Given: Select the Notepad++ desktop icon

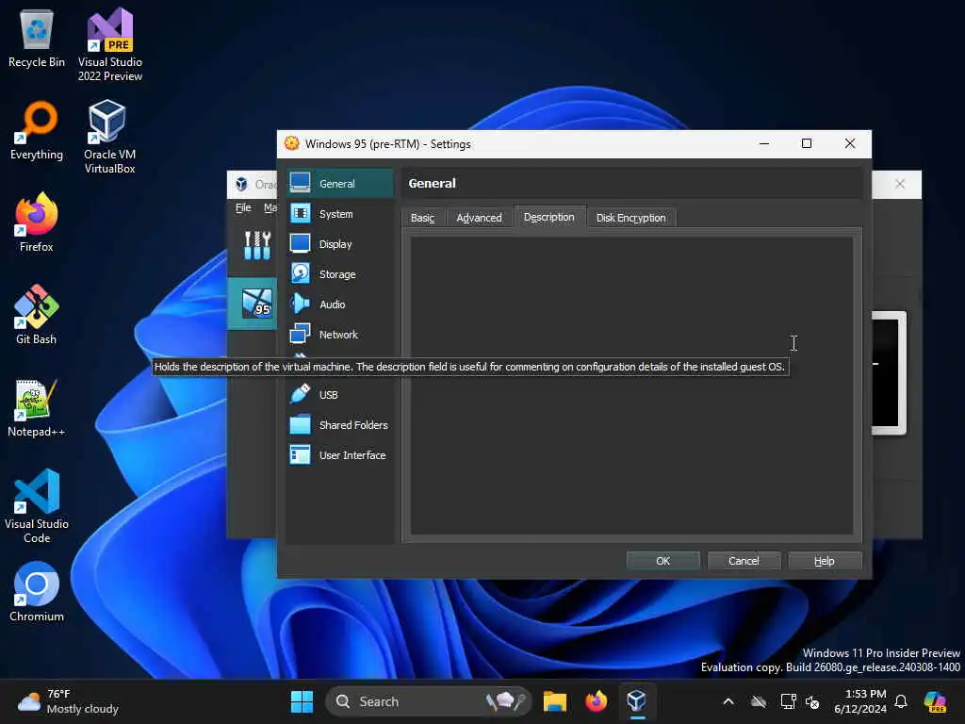Looking at the screenshot, I should 37,407.
